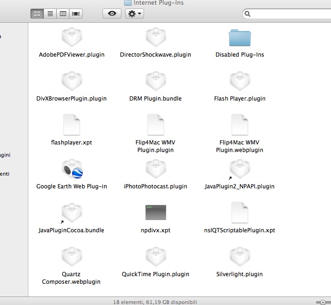Click the Quartz Composer.webplugin file name
This screenshot has height=305, width=331.
pos(71,278)
